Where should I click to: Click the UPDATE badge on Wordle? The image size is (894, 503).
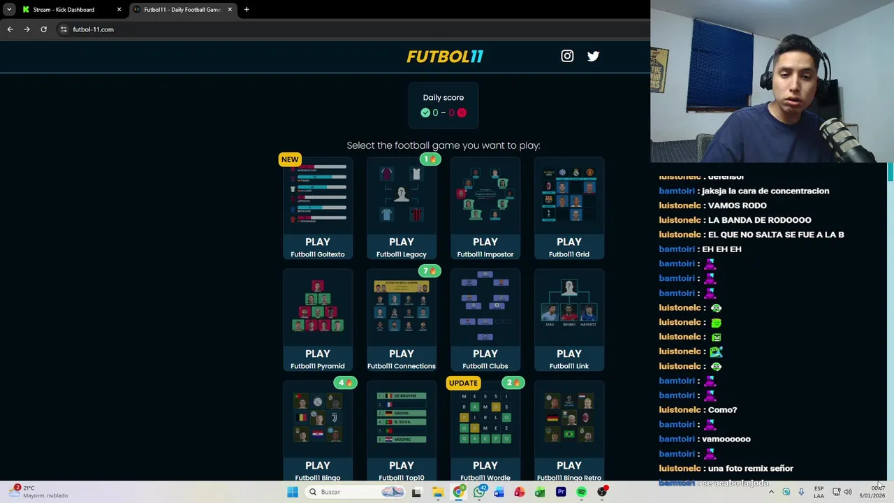pos(463,383)
